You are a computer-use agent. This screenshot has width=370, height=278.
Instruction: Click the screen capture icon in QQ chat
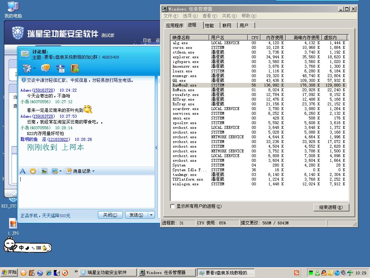(x=55, y=171)
